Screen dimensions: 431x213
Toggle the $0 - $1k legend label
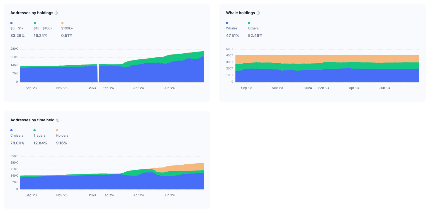[17, 28]
